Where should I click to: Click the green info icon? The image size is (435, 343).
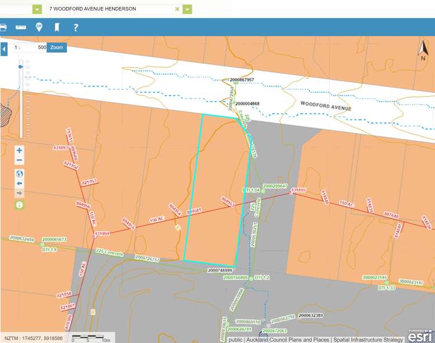tap(20, 205)
